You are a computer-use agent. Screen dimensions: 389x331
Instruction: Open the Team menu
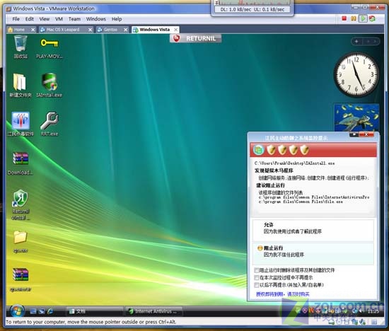point(74,19)
